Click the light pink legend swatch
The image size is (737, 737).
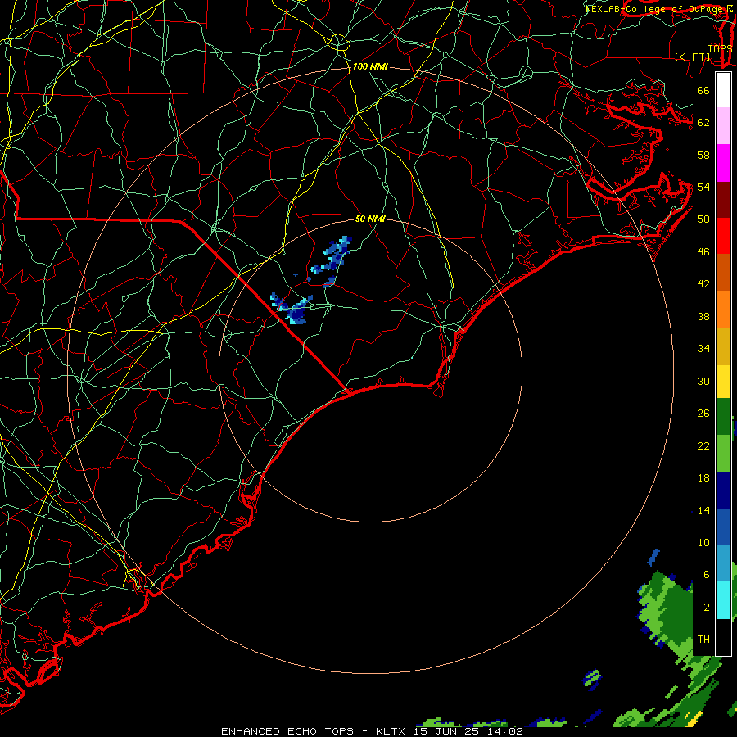[723, 126]
